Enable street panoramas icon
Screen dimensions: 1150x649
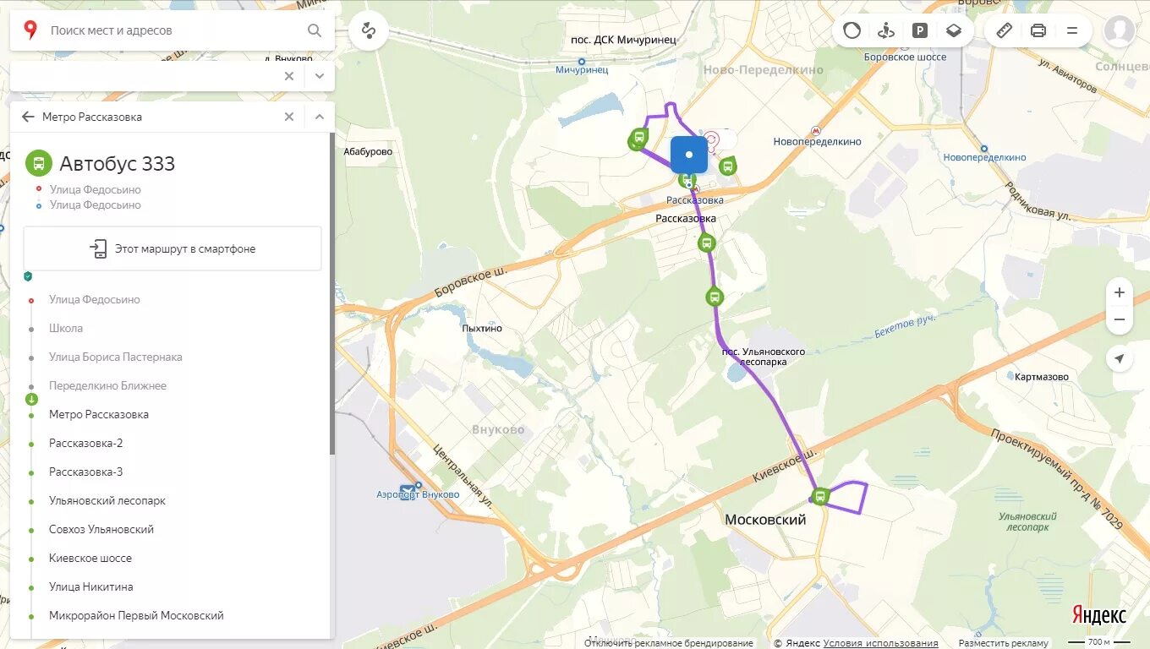[886, 30]
